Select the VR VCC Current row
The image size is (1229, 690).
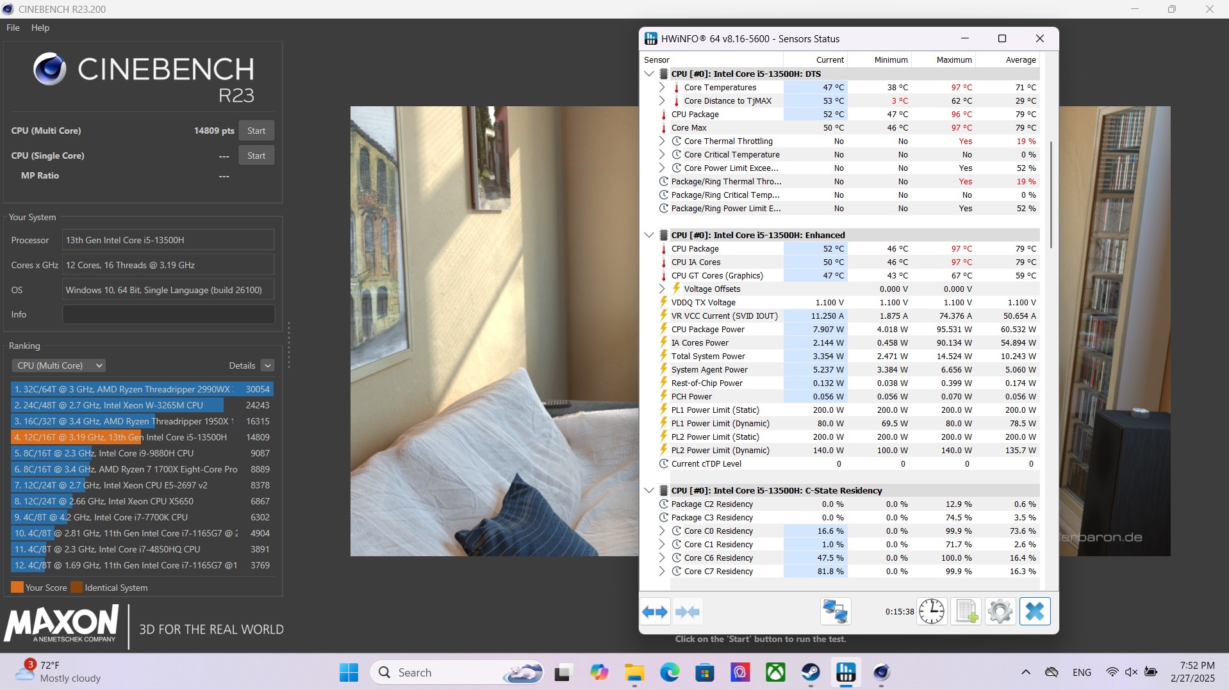[x=848, y=316]
